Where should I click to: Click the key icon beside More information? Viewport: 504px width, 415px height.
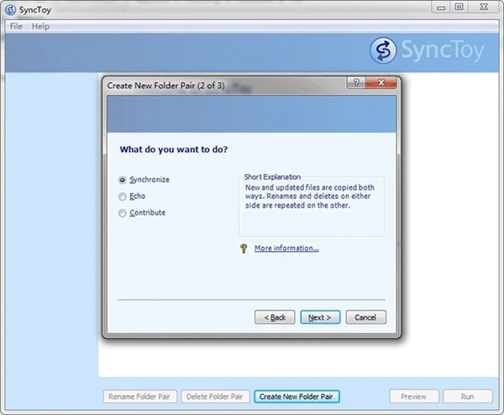[x=244, y=249]
